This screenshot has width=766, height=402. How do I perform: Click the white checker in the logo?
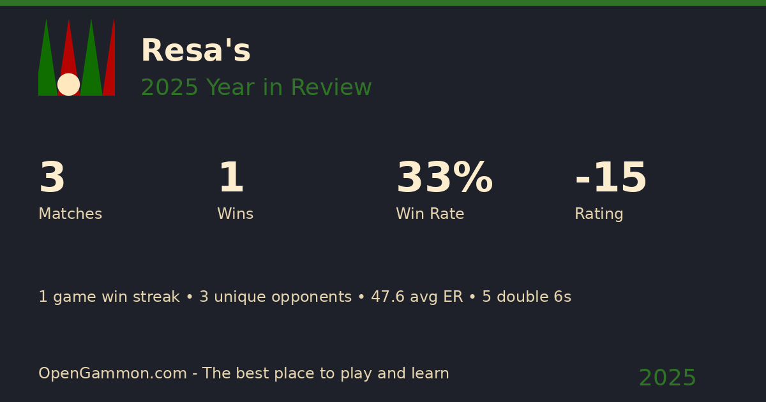68,84
